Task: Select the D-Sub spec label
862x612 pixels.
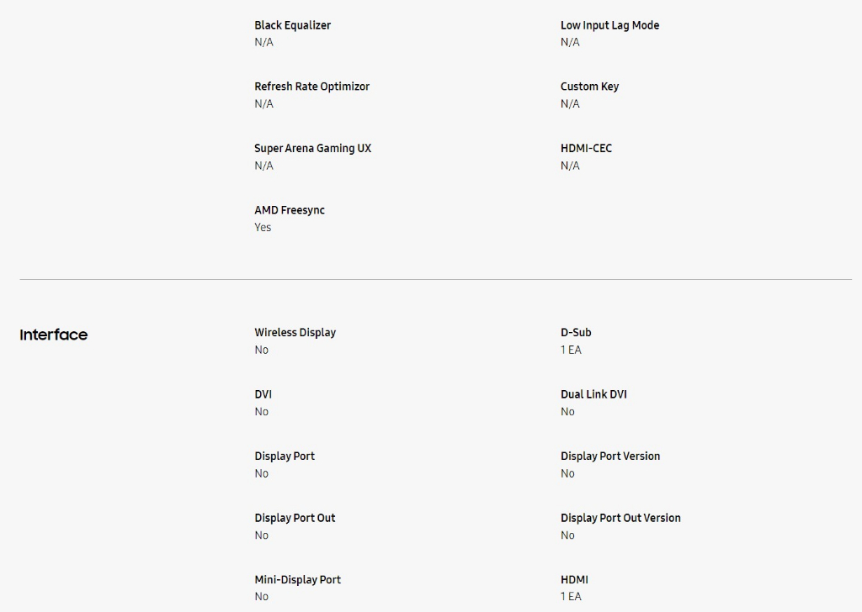Action: [x=576, y=332]
